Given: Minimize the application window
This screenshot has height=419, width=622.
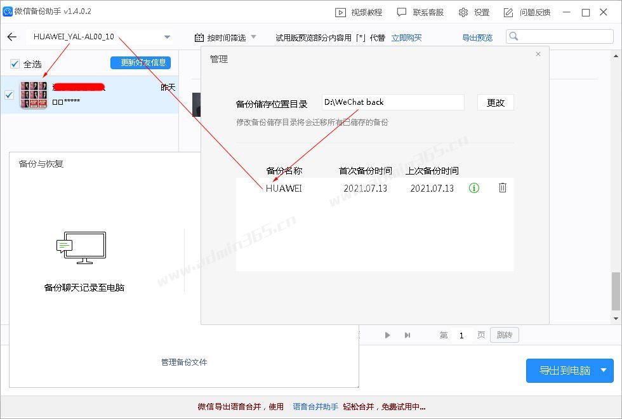Looking at the screenshot, I should point(566,12).
